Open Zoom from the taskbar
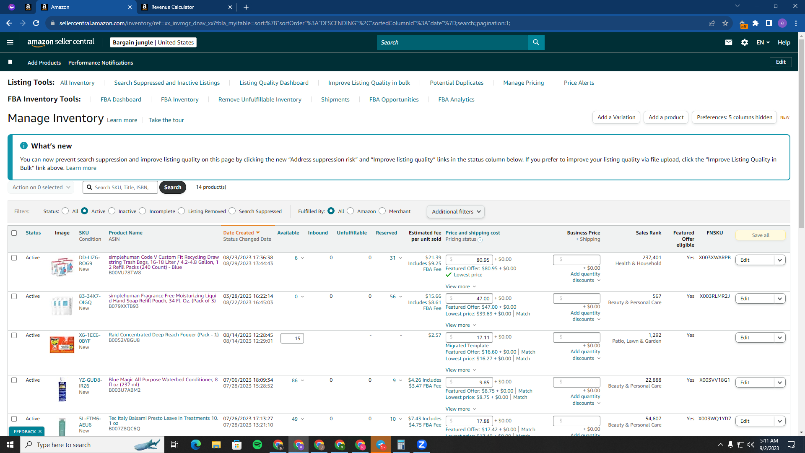Viewport: 805px width, 453px height. coord(422,445)
